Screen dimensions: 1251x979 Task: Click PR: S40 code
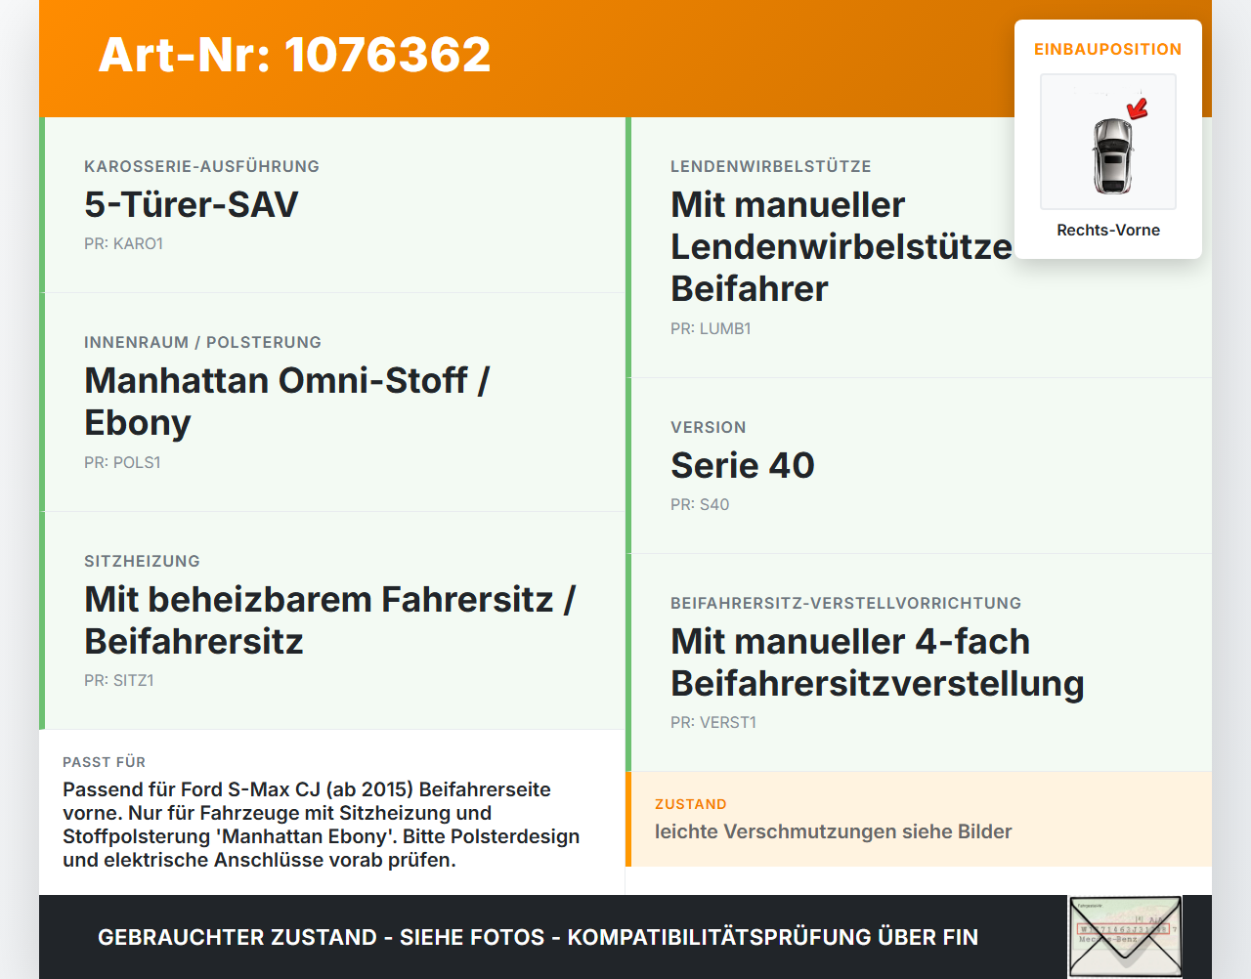tap(701, 505)
